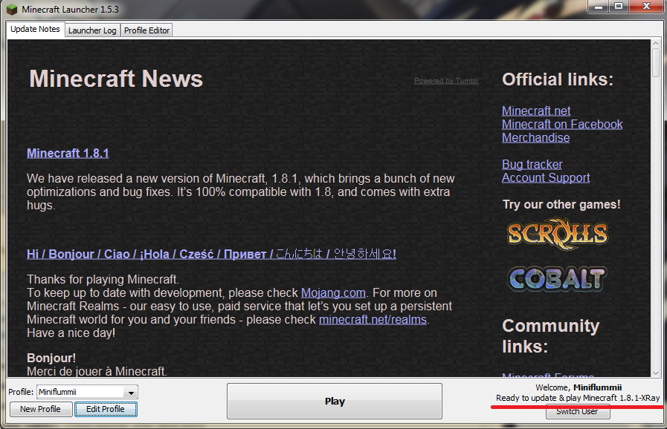Click the Cobalt game logo
The width and height of the screenshot is (667, 429).
click(557, 278)
